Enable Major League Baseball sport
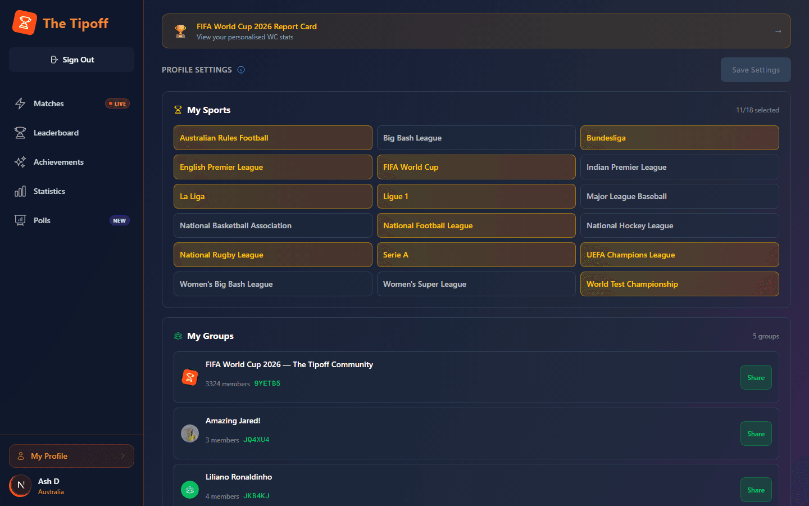This screenshot has width=809, height=506. coord(680,196)
